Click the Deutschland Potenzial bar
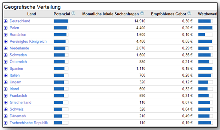Screen dimensions: 220x130 click(x=61, y=21)
